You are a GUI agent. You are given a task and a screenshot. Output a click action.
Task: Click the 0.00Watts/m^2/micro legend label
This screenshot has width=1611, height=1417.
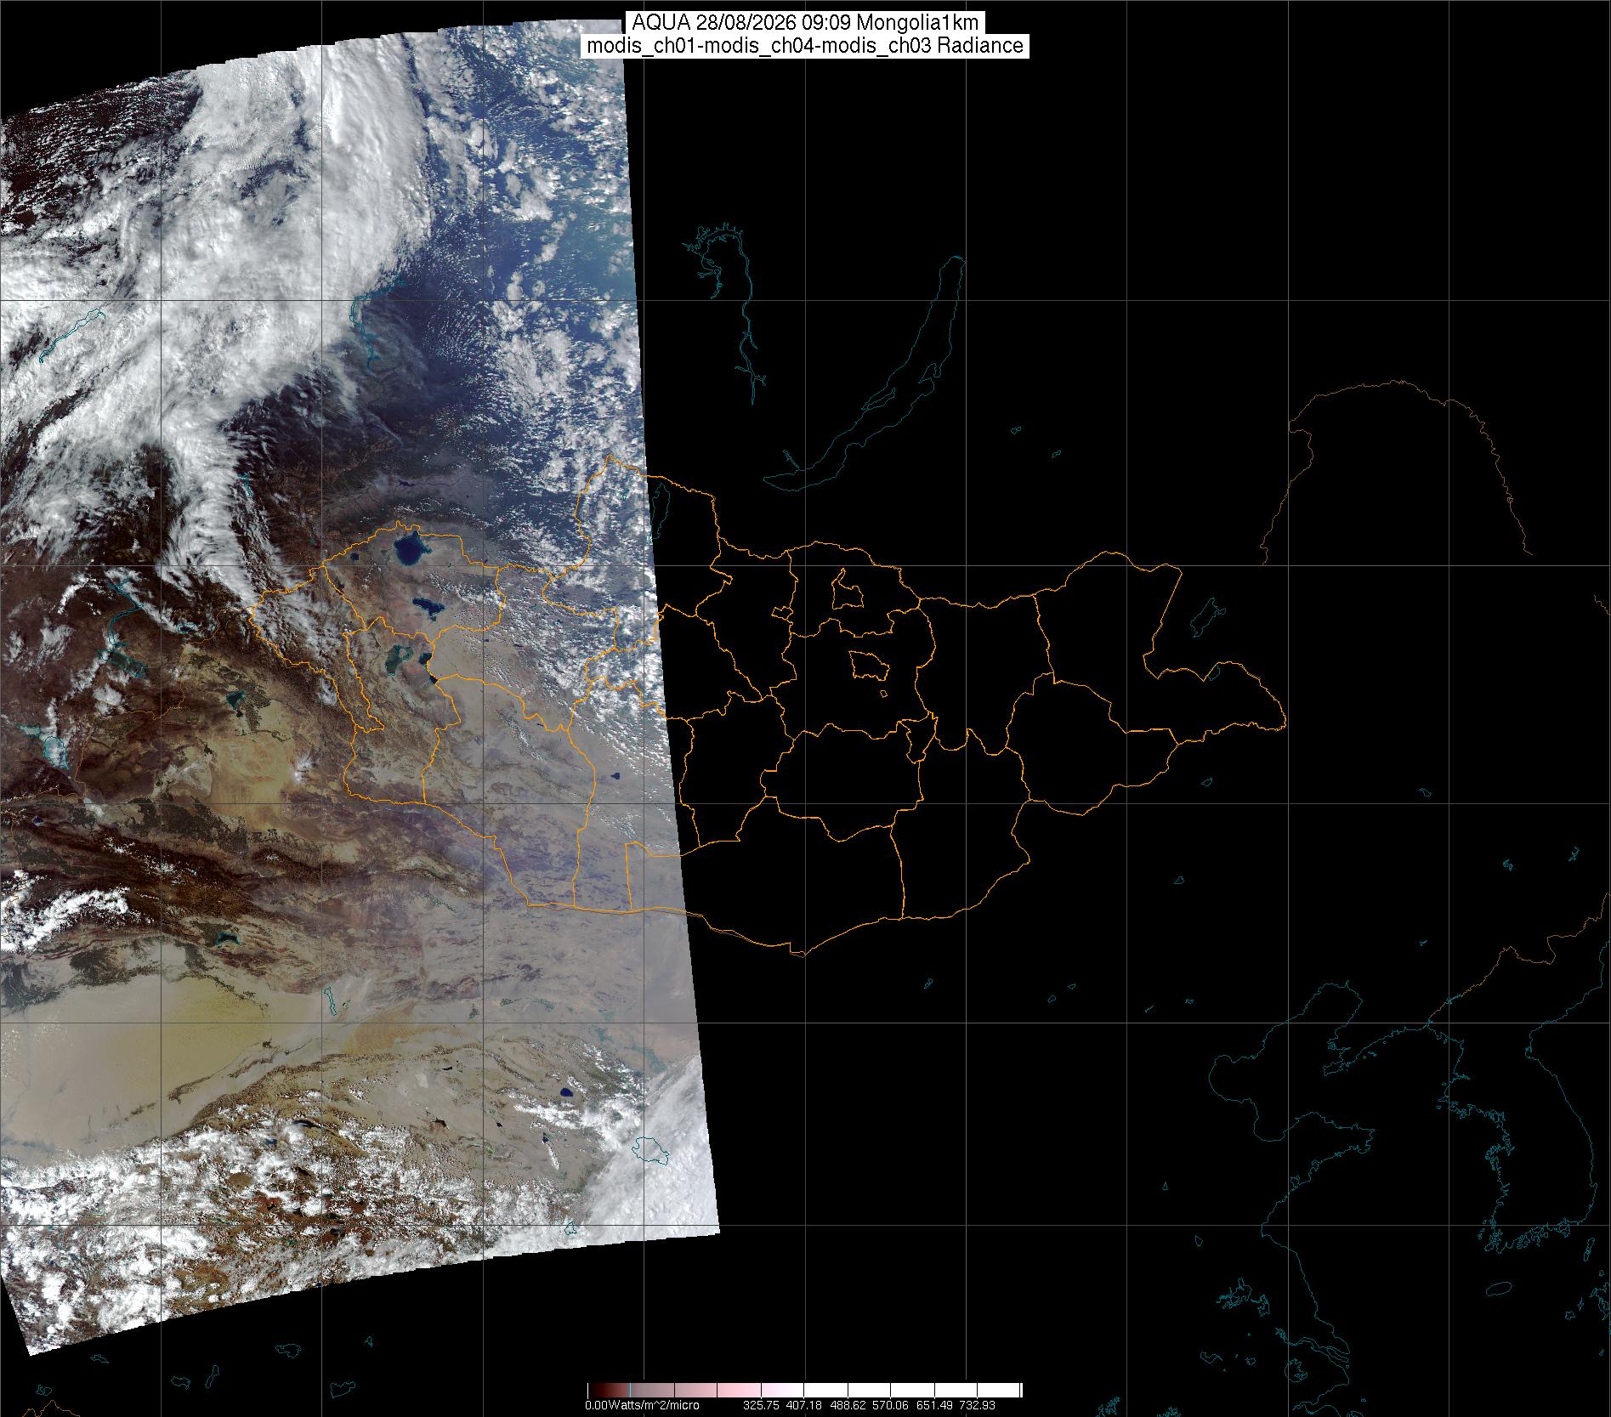coord(642,1405)
